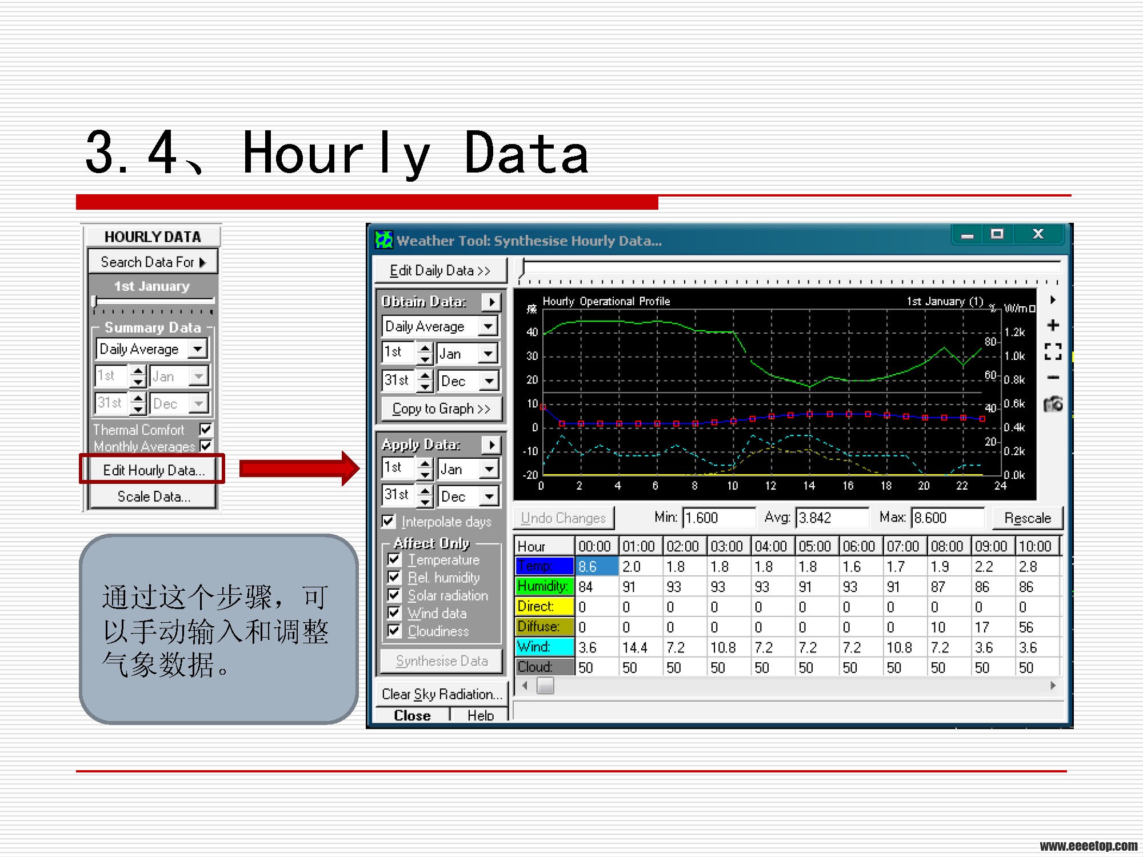Click the blue Temp row color label

pos(544,566)
